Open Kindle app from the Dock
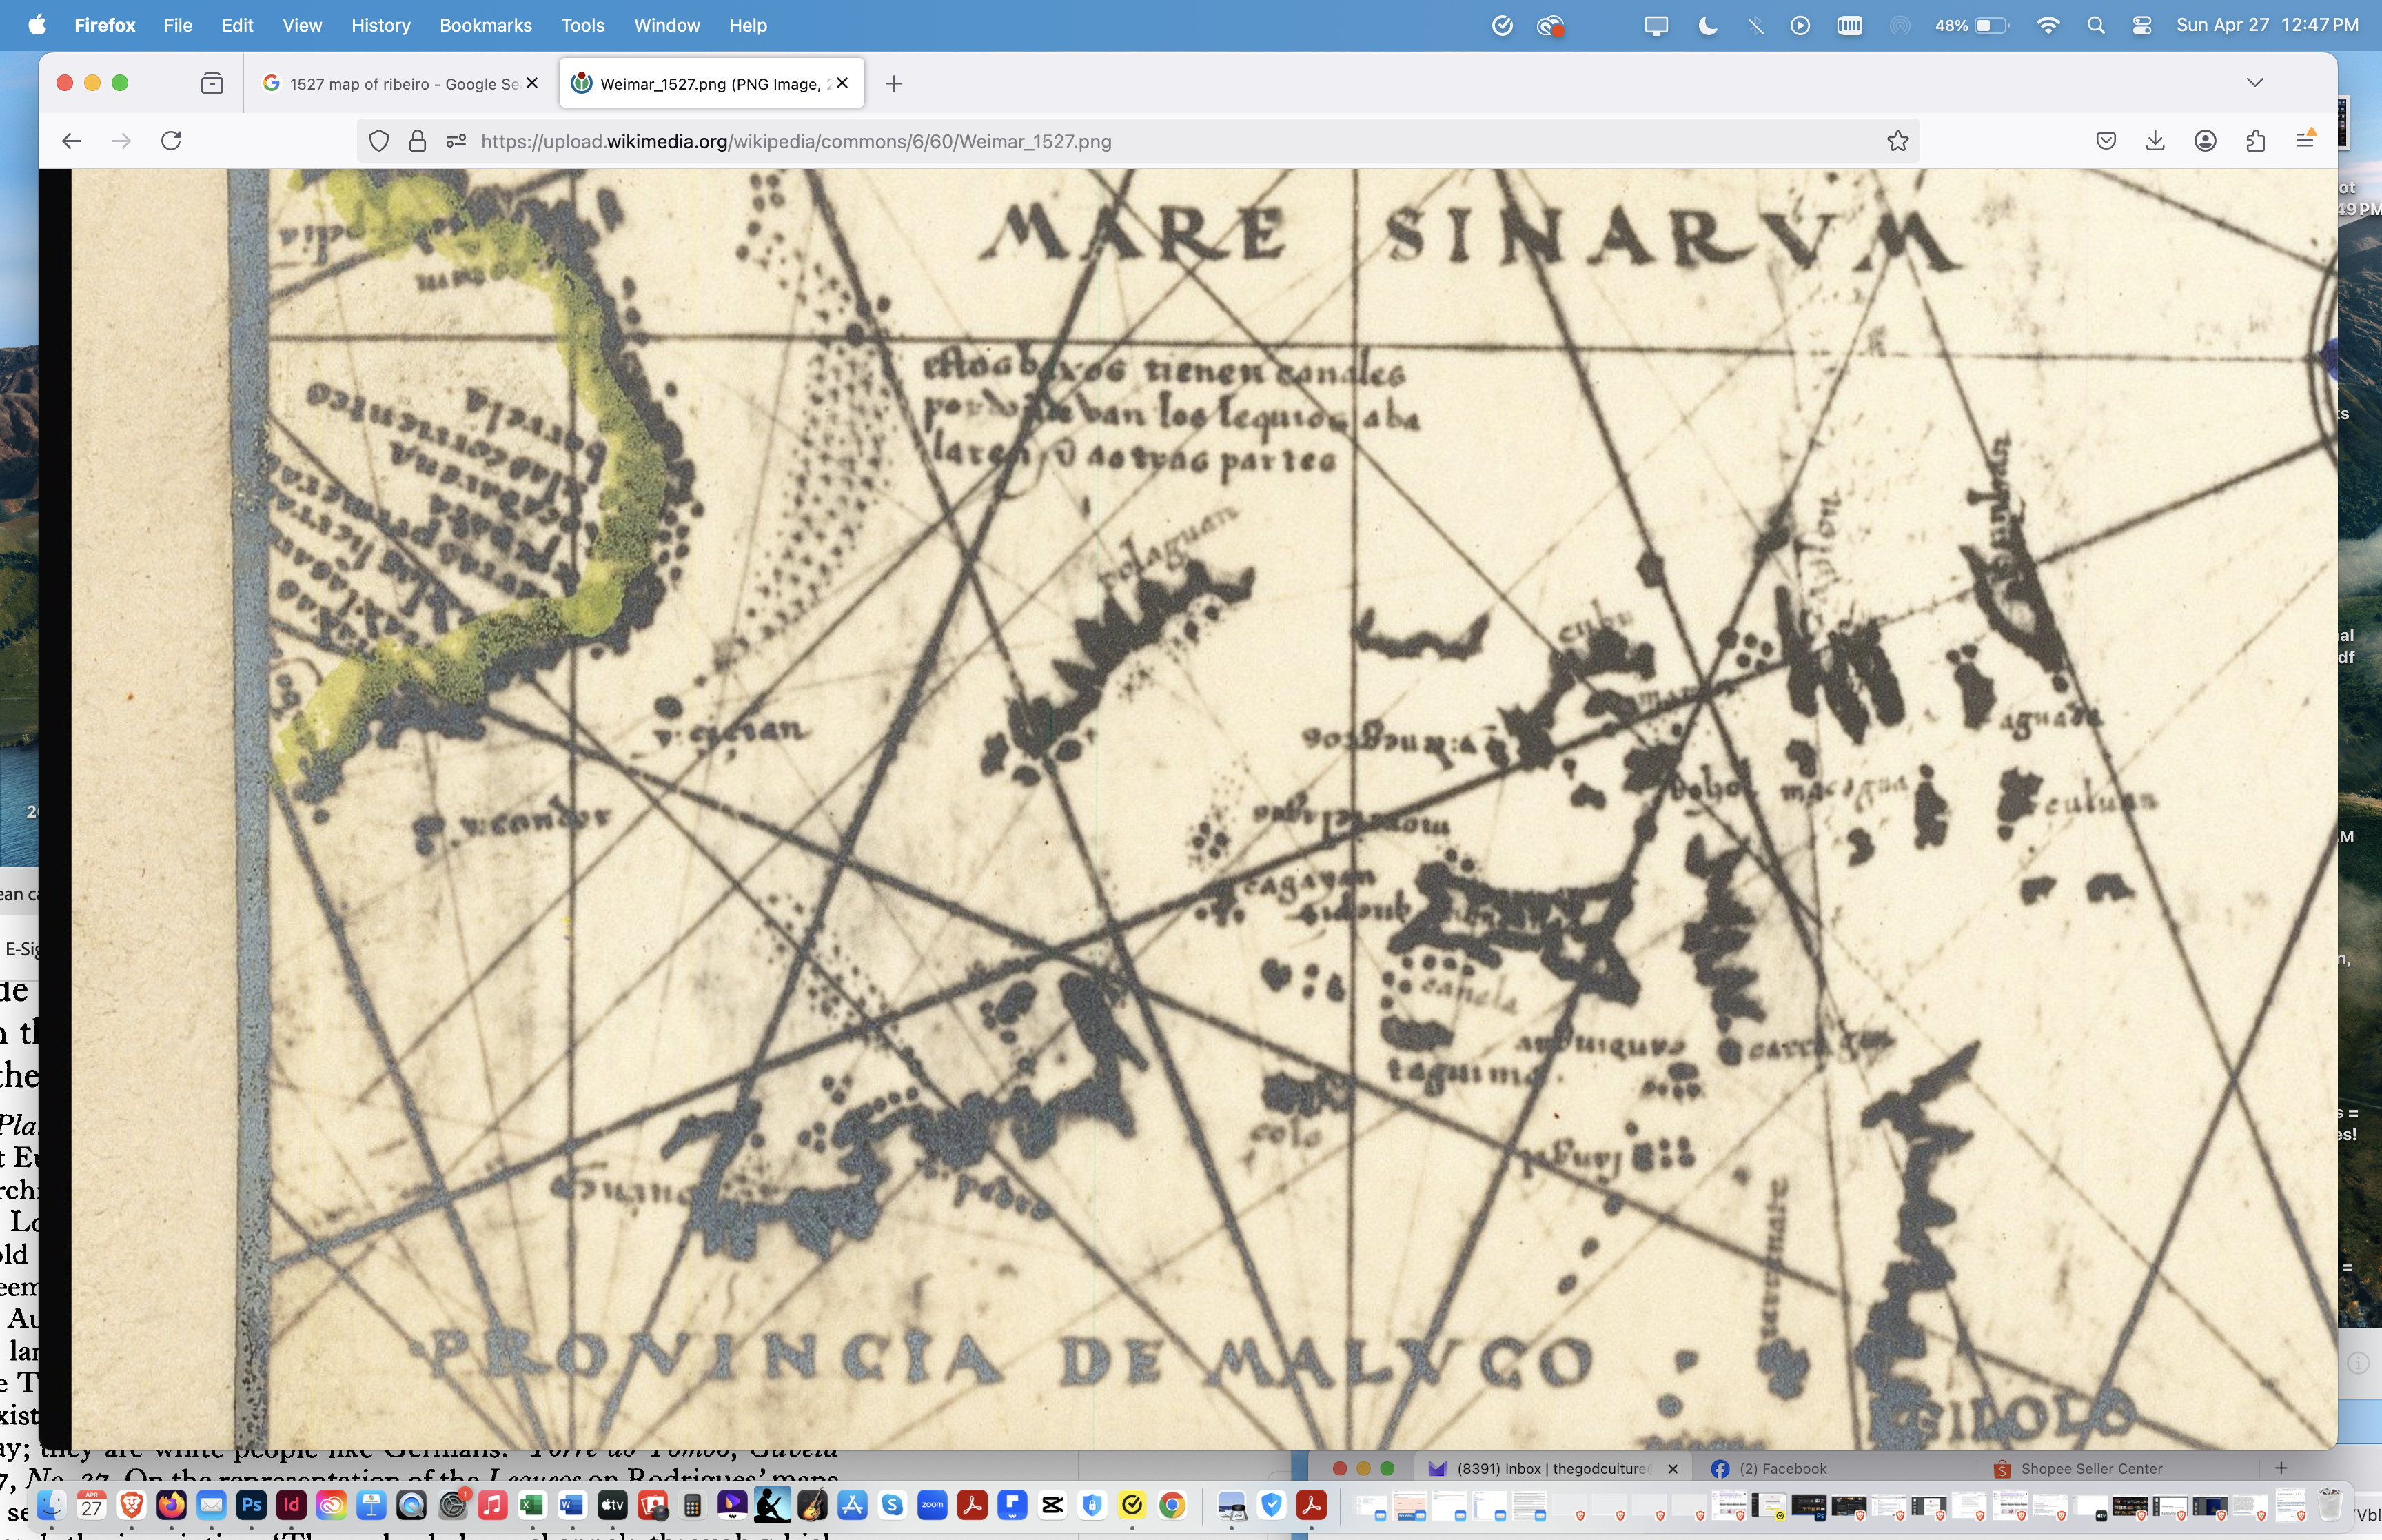Image resolution: width=2382 pixels, height=1540 pixels. [772, 1505]
